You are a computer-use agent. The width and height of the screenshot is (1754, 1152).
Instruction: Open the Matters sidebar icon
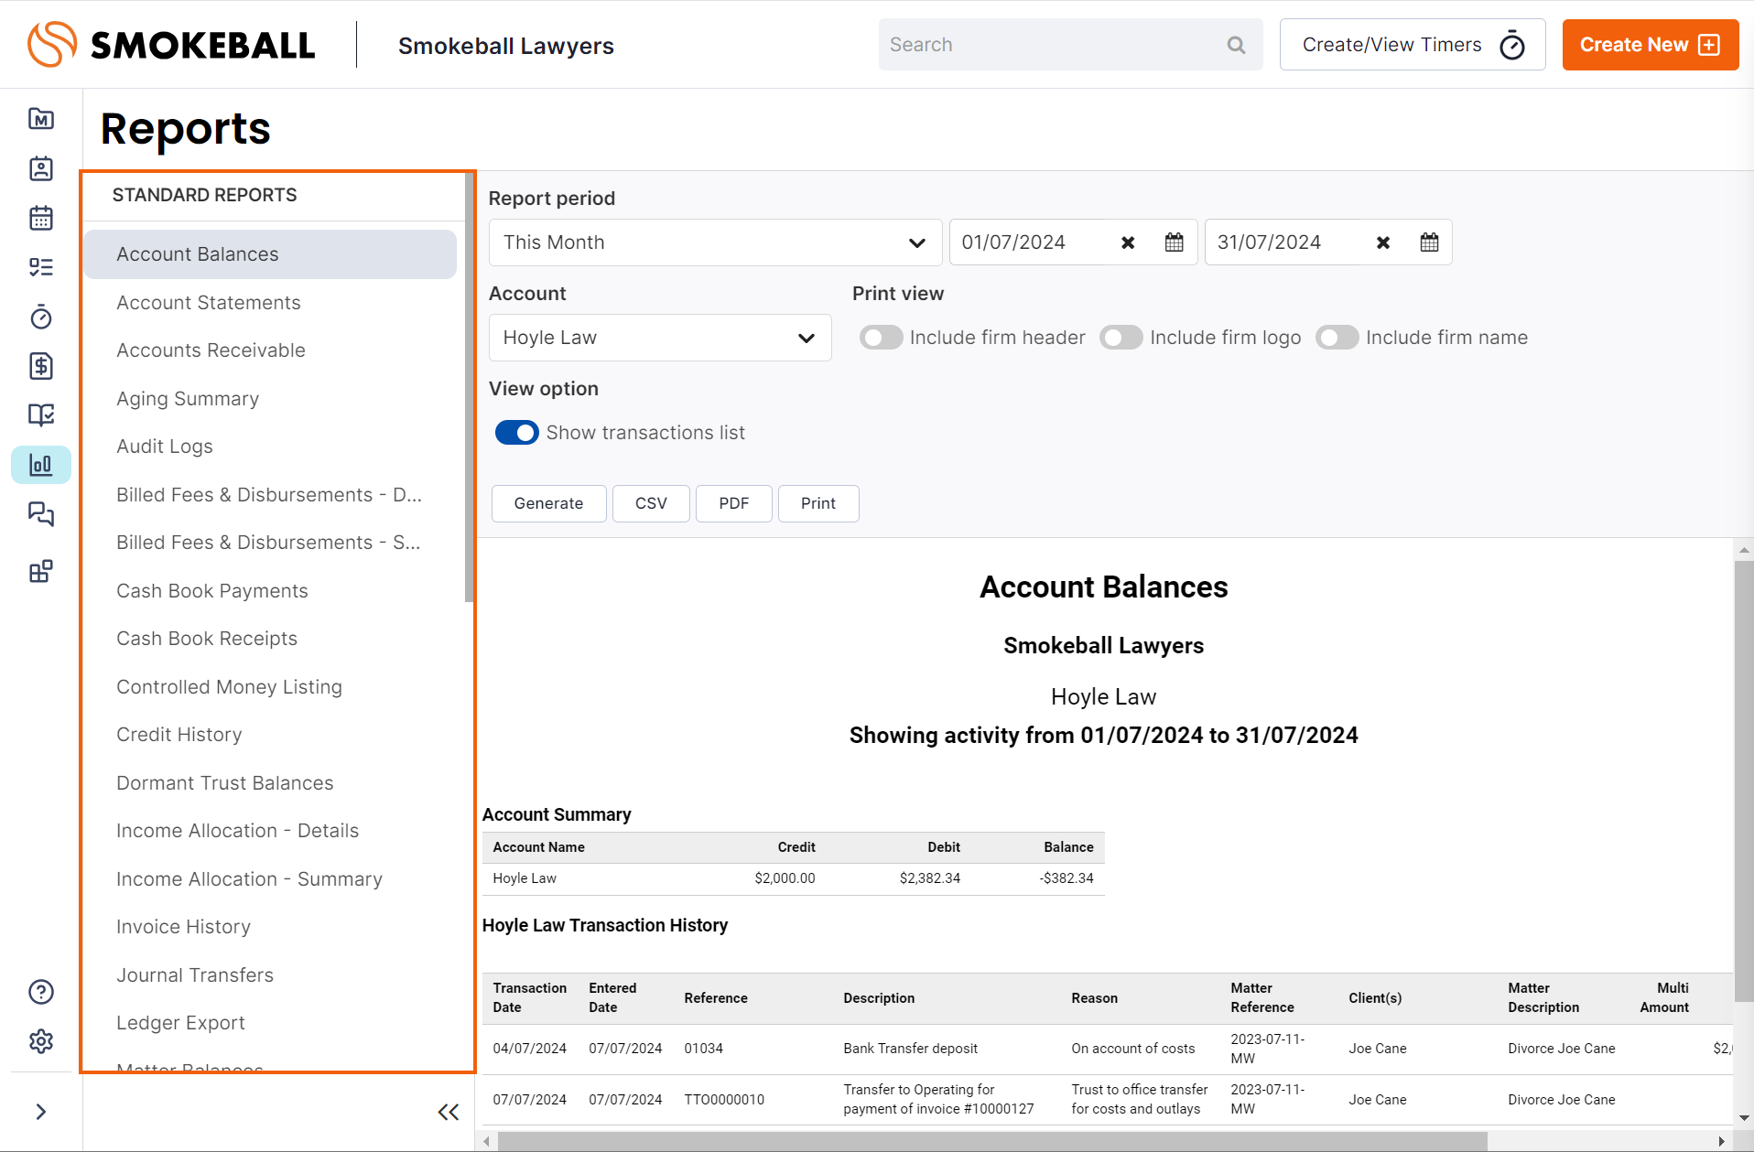pos(41,119)
